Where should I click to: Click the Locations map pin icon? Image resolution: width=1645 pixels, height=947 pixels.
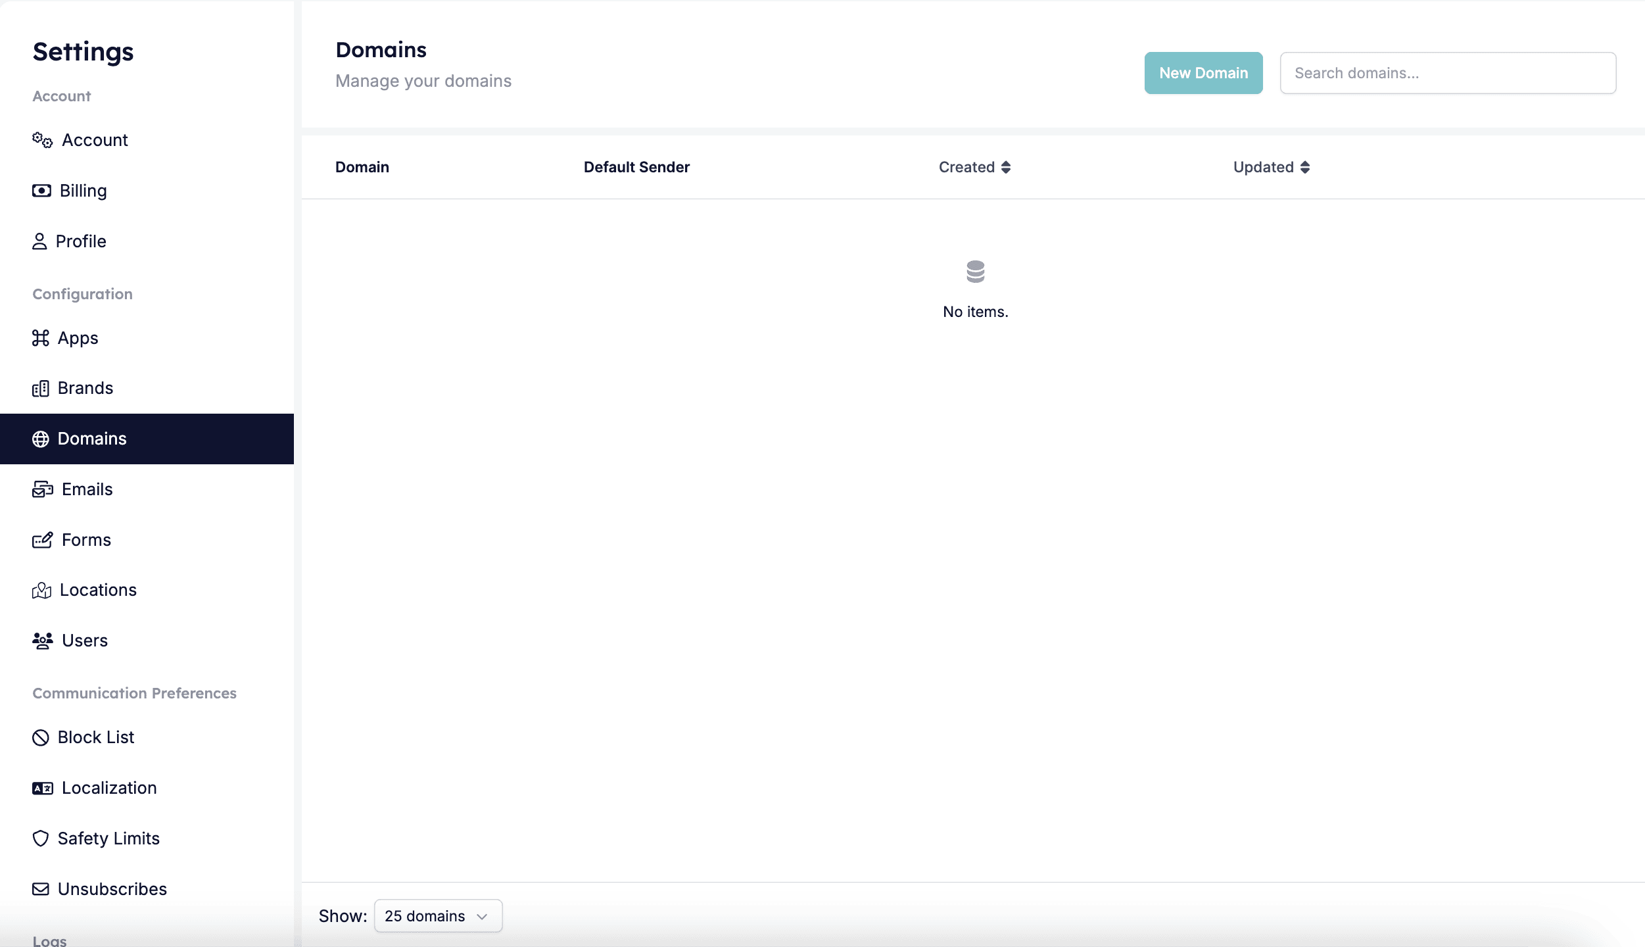coord(41,591)
